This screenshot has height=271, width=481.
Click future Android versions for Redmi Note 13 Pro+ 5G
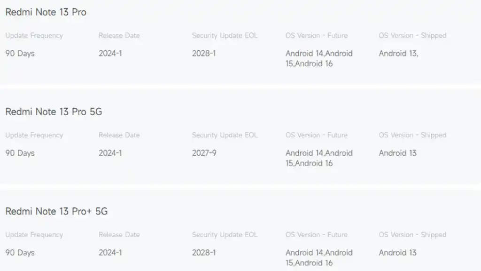tap(318, 258)
